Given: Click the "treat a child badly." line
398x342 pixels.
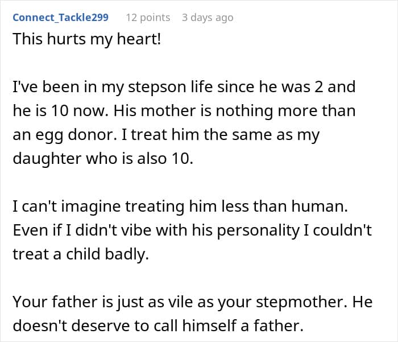Looking at the screenshot, I should tap(80, 253).
